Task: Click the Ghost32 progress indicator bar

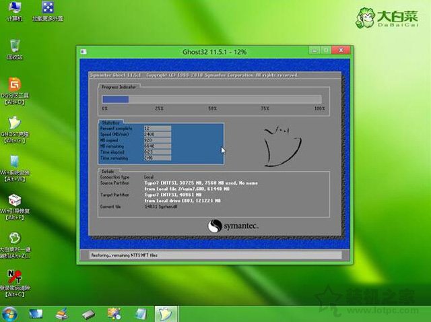Action: 213,99
